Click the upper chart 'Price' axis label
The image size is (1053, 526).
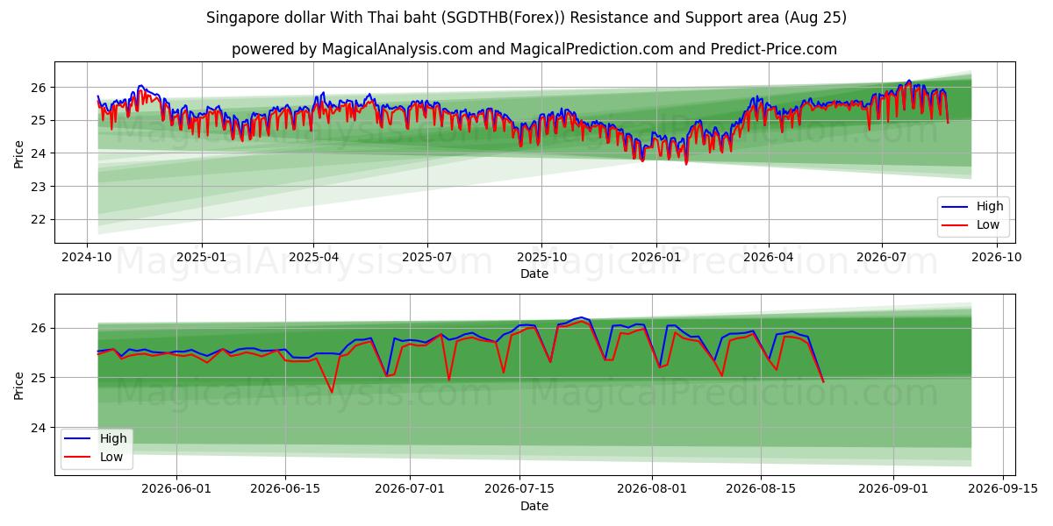coord(19,153)
